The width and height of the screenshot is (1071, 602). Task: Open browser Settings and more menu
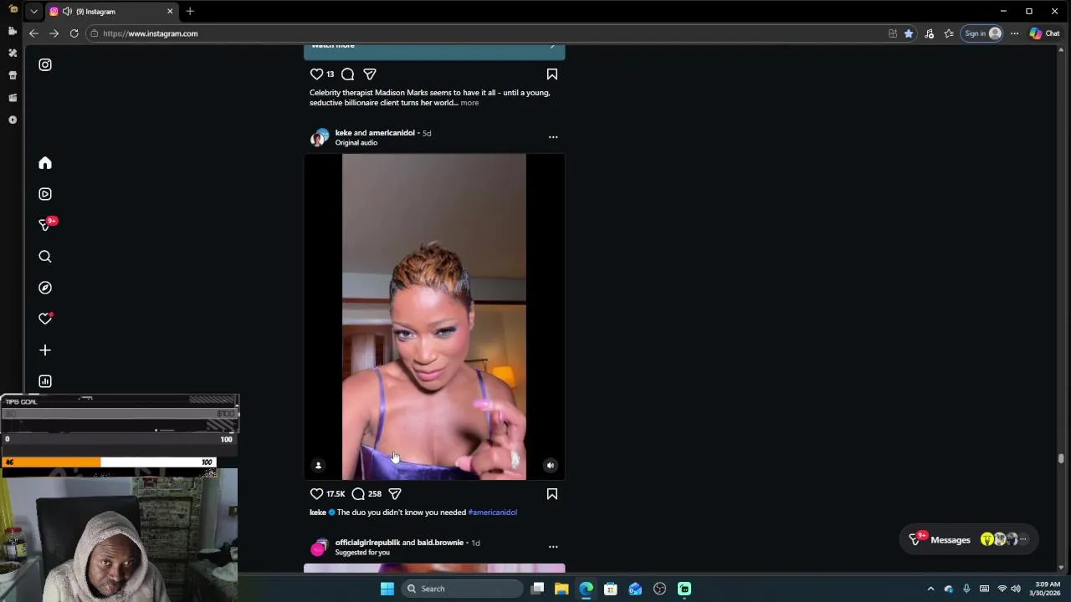tap(1014, 33)
